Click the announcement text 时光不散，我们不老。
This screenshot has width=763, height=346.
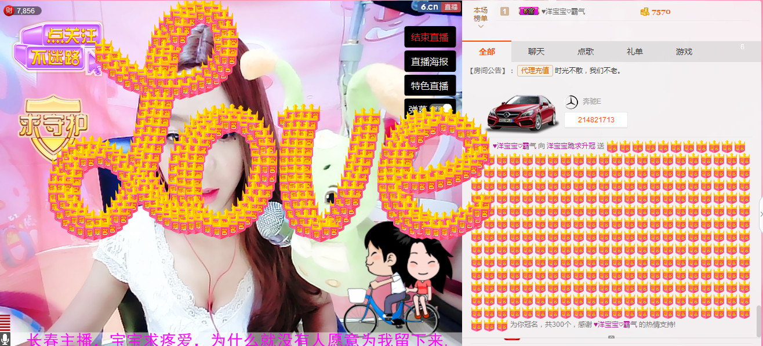click(x=587, y=71)
